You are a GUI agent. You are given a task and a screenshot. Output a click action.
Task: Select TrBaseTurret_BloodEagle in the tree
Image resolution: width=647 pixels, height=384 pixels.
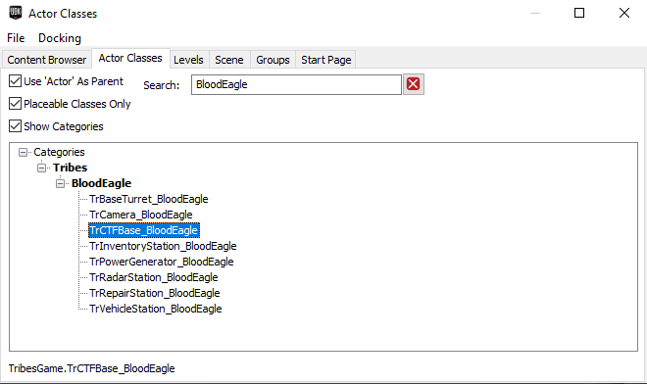[x=149, y=199]
